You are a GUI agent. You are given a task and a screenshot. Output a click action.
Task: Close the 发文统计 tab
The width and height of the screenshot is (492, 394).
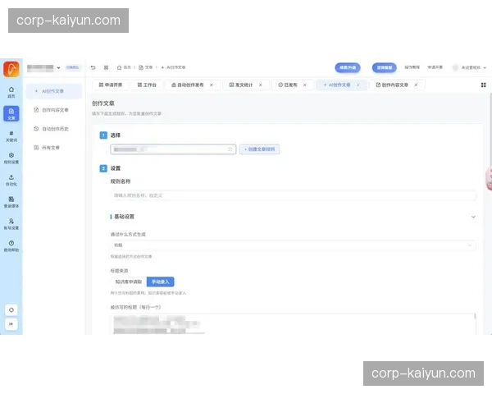[x=260, y=85]
